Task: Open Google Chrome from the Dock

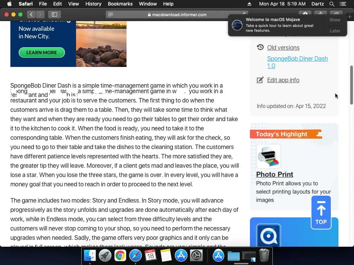Action: pyautogui.click(x=120, y=256)
